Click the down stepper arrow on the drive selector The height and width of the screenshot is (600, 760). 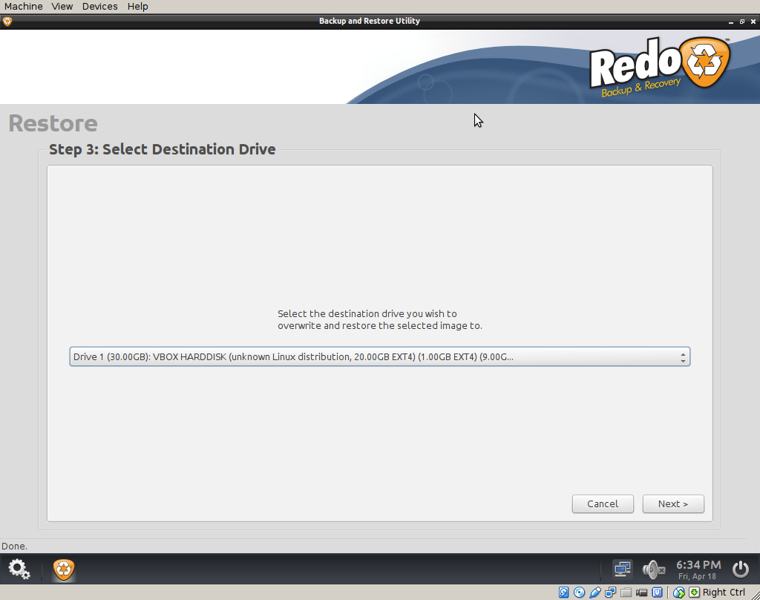pos(683,359)
